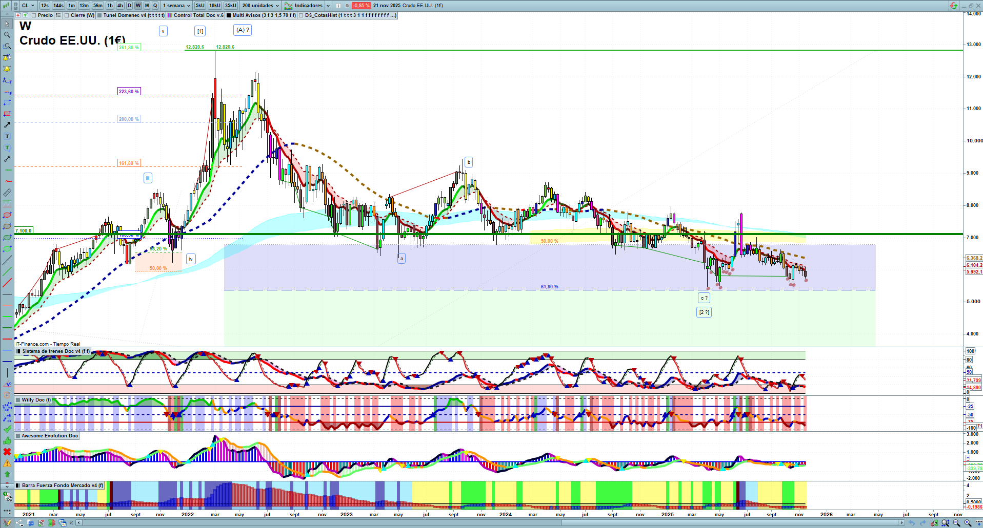Click the green up-arrow icon beside Precio
983x528 pixels.
[x=25, y=15]
